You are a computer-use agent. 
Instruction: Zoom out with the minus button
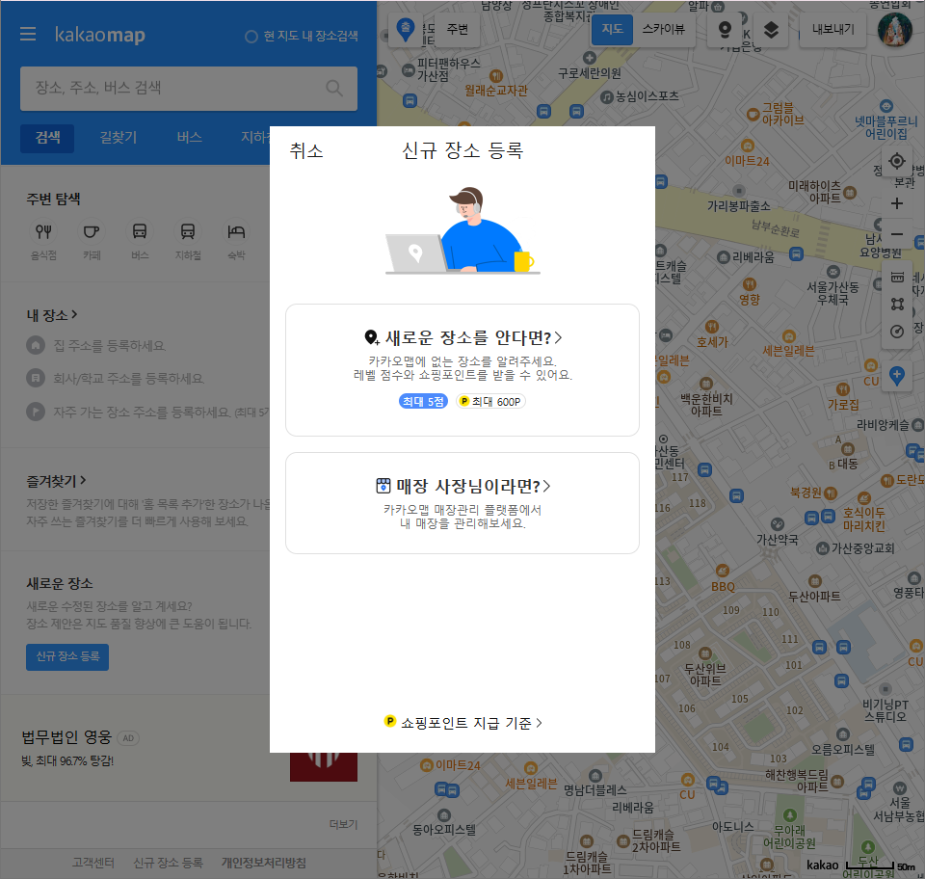click(x=897, y=234)
